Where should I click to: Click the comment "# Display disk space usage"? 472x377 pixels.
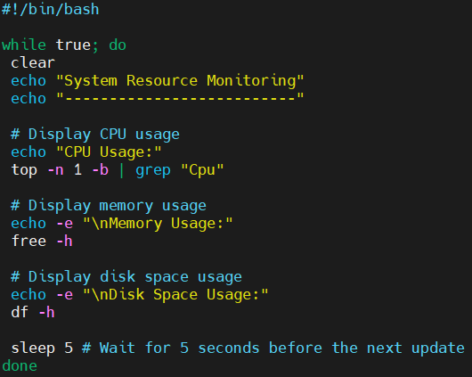tap(126, 277)
